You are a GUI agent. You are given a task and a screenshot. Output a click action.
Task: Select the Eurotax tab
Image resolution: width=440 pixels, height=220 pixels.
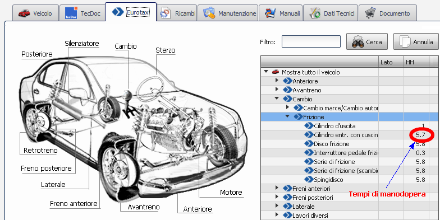tap(130, 12)
